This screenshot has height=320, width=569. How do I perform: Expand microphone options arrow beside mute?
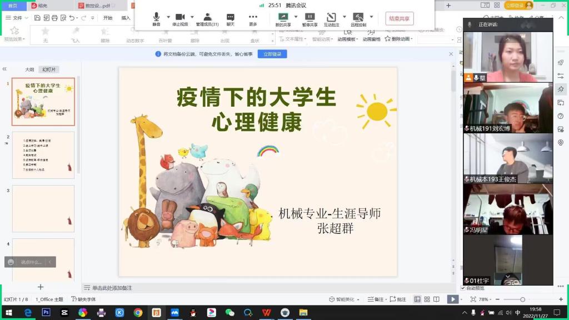[x=167, y=17]
